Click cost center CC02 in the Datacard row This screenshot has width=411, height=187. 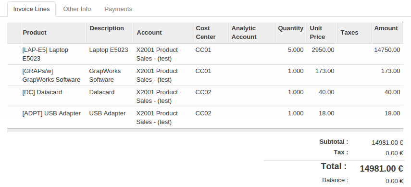211,97
